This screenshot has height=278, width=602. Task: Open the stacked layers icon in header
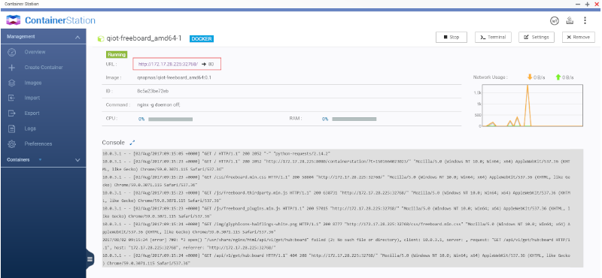point(570,21)
